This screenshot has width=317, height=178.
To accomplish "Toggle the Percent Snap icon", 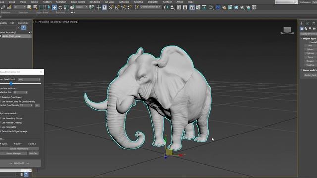I will click(x=123, y=8).
